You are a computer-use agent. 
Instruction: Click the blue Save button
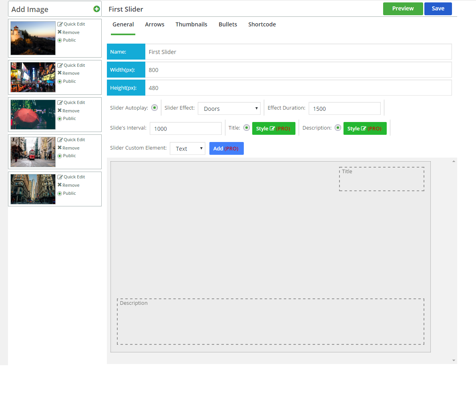(x=438, y=8)
